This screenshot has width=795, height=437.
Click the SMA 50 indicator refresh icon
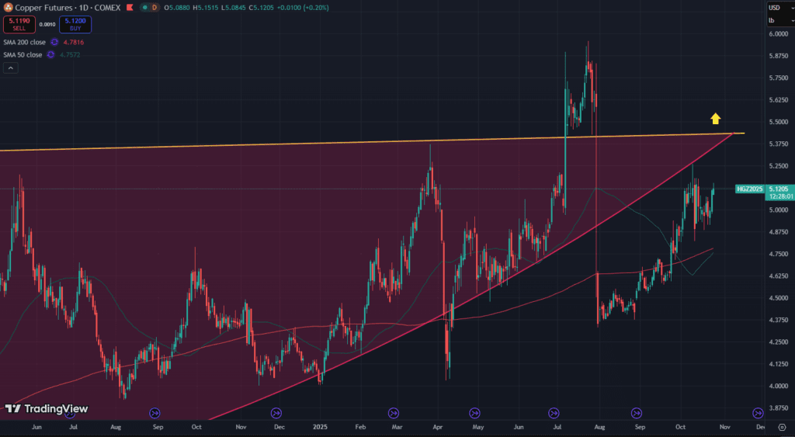50,54
